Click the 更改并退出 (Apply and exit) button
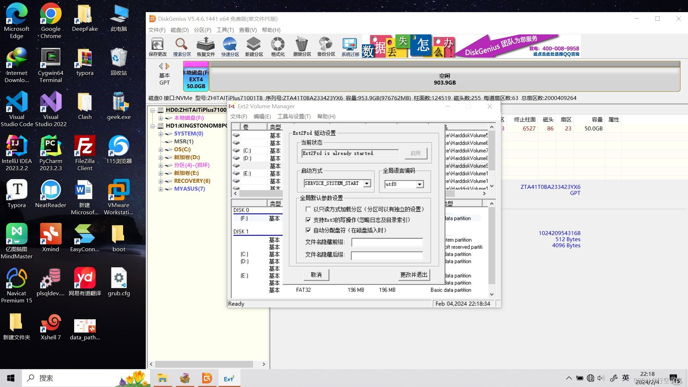This screenshot has width=688, height=387. [x=414, y=275]
